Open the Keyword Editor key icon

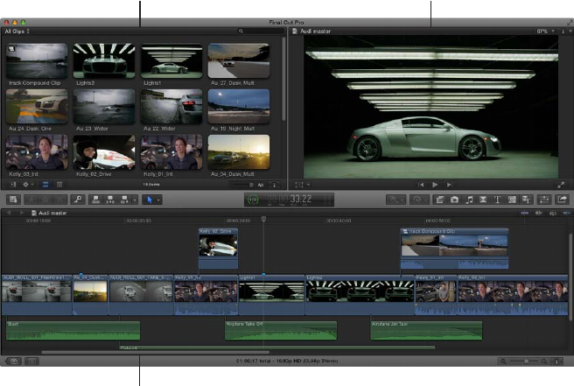pyautogui.click(x=78, y=200)
